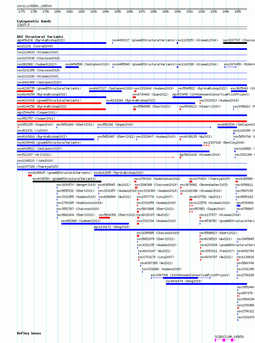
Task: Click esv2307328 (Bentley2008) label
Action: tap(224, 143)
